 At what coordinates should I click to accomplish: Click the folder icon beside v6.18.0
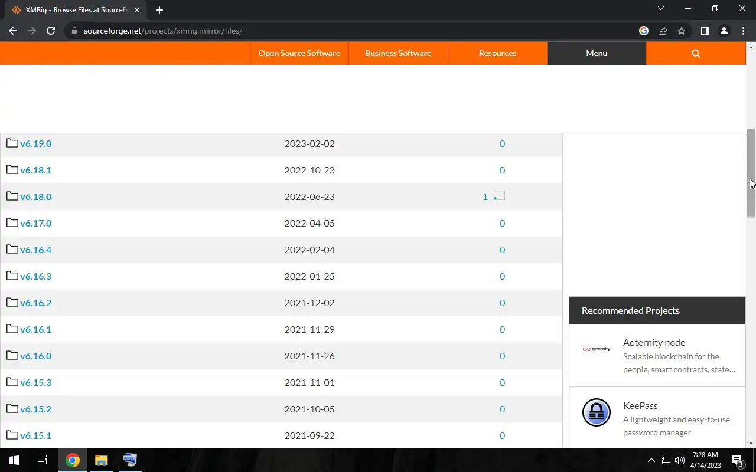click(12, 196)
